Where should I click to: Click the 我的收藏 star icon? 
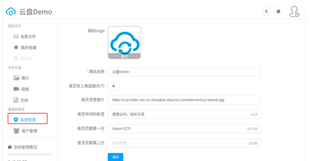[x=16, y=47]
